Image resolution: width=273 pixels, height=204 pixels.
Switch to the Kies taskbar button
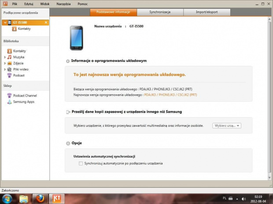point(57,199)
